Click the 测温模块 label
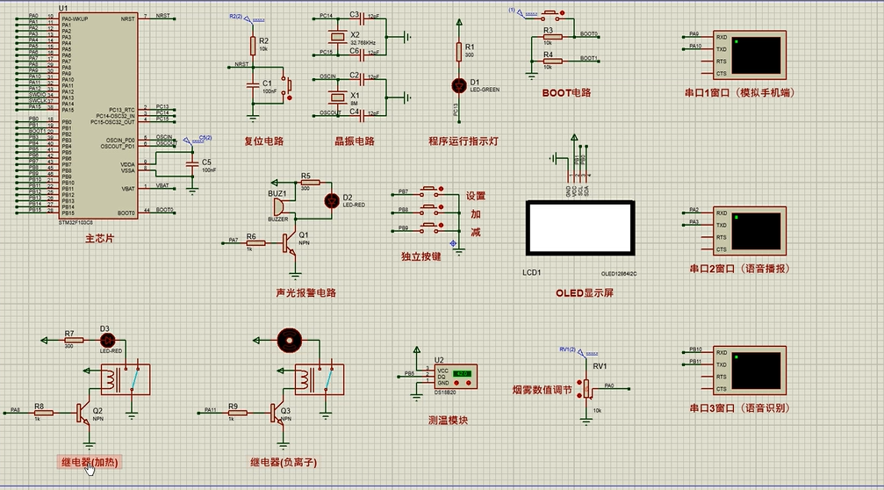The height and width of the screenshot is (490, 884). (x=449, y=421)
